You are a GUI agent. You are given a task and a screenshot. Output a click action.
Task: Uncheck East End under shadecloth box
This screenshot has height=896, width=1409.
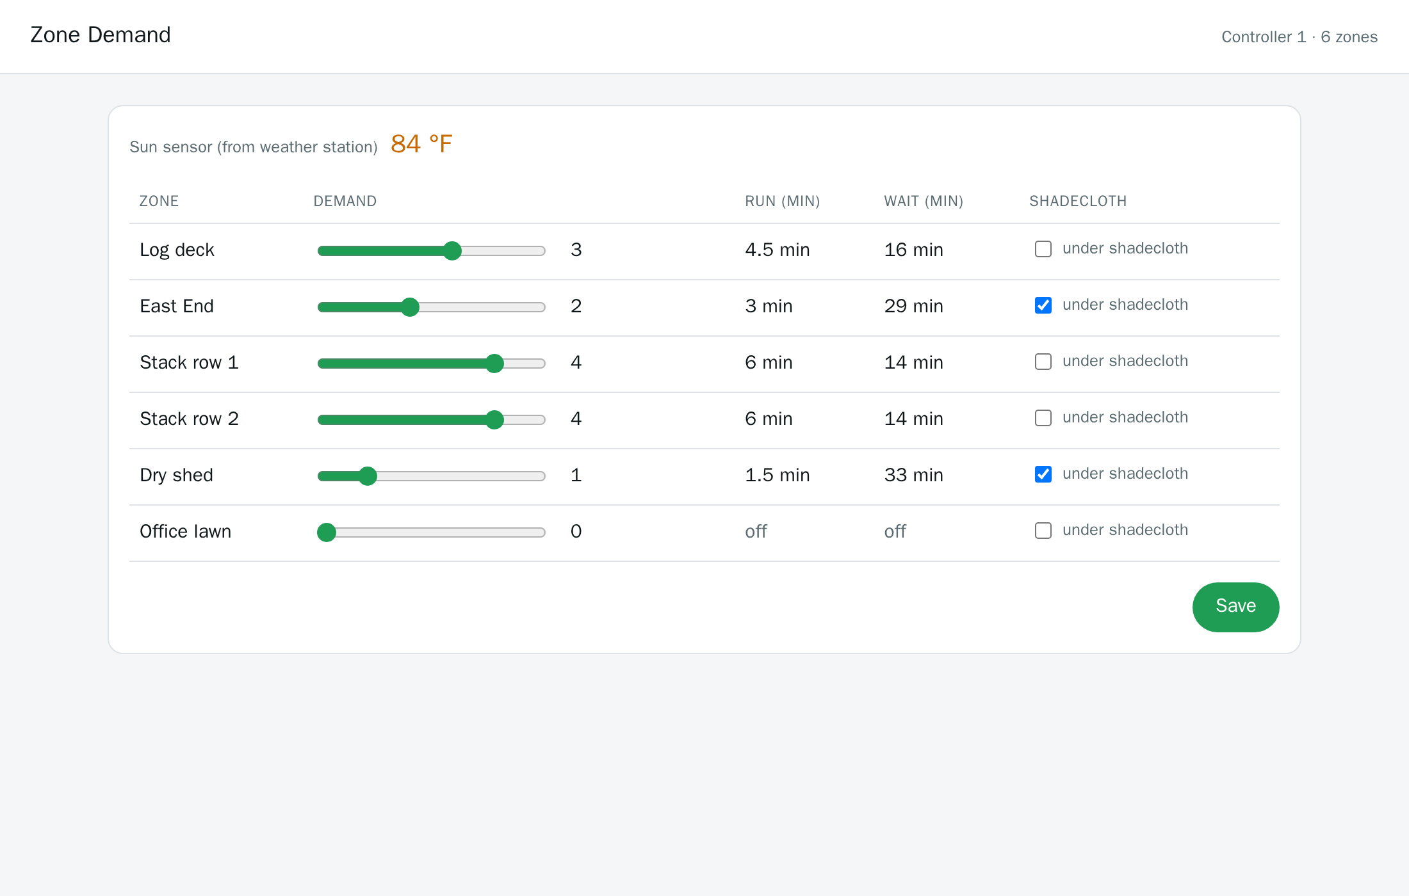(x=1043, y=305)
